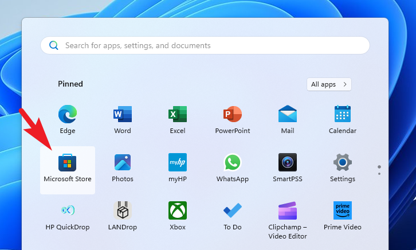Open the To Do app
The width and height of the screenshot is (416, 250).
click(x=233, y=216)
